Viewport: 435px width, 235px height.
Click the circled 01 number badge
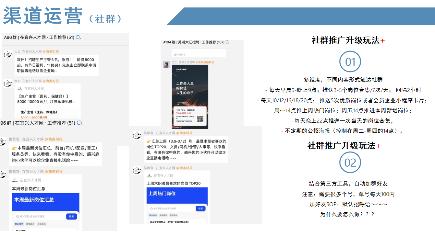point(350,62)
